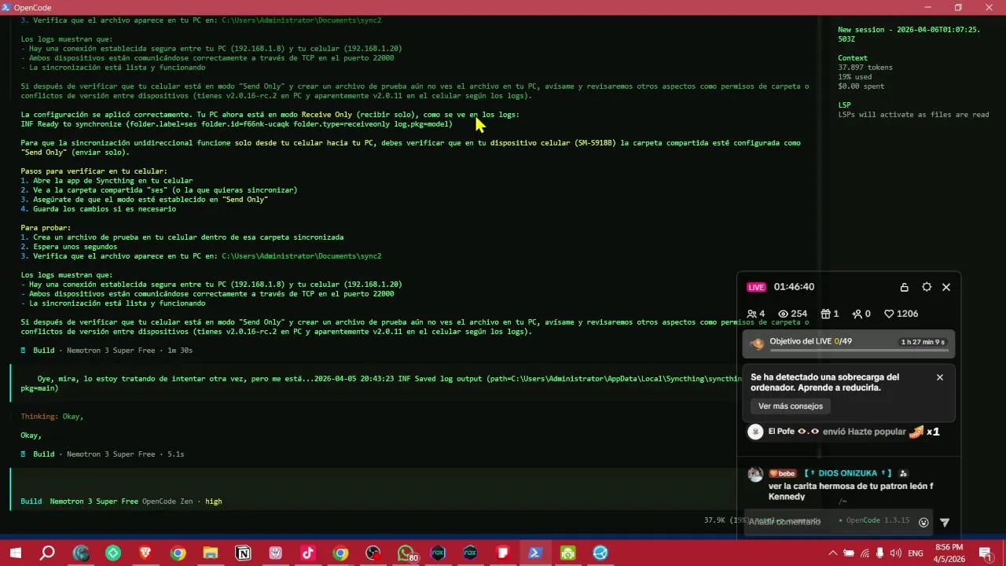Show hidden system tray icons
1006x566 pixels.
click(833, 553)
